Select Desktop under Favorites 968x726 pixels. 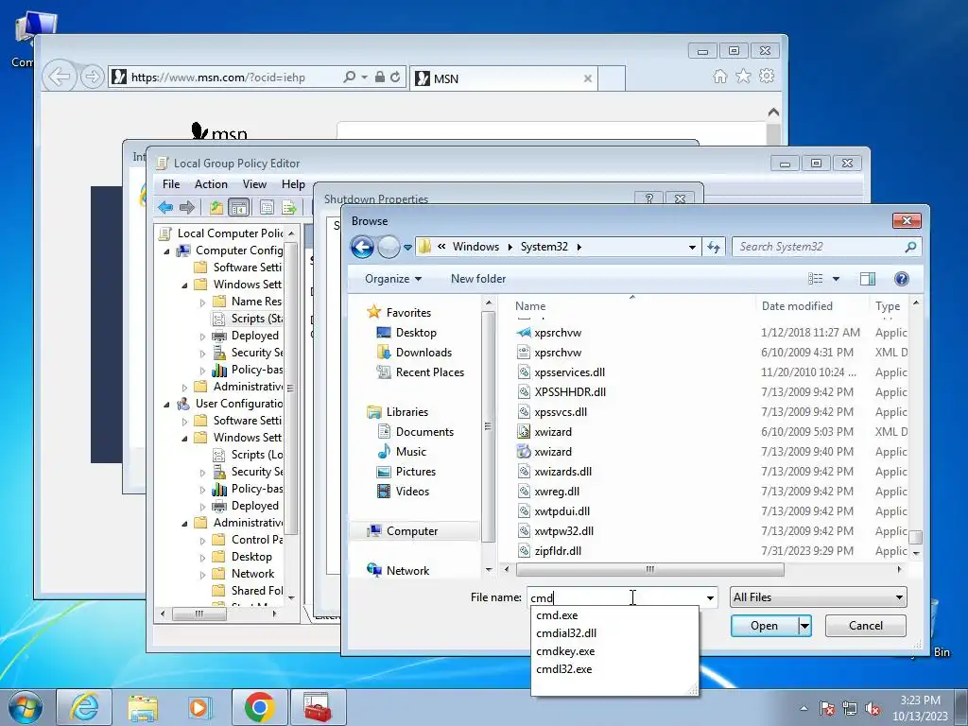(416, 333)
